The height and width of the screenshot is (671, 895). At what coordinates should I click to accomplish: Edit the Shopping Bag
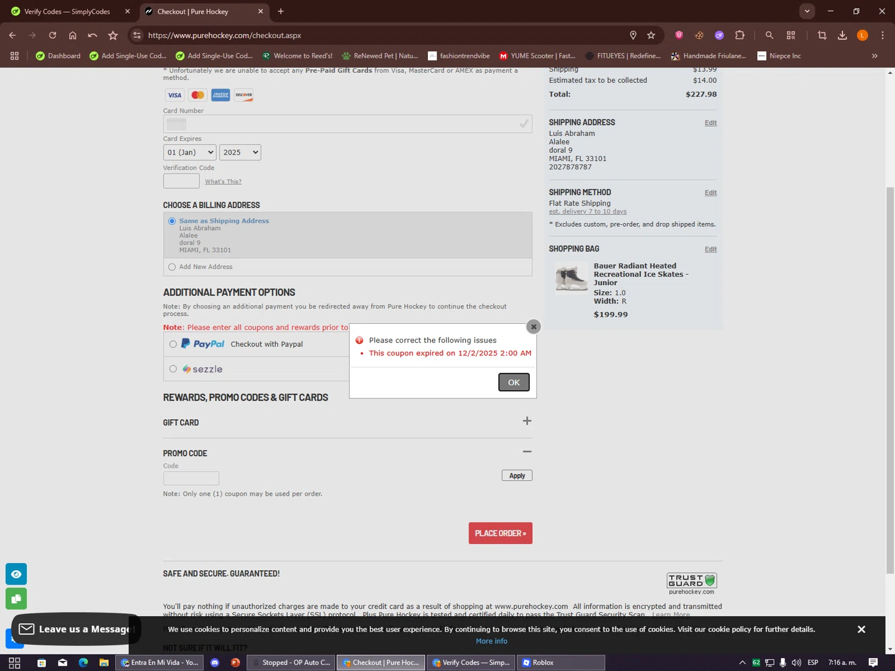(711, 249)
